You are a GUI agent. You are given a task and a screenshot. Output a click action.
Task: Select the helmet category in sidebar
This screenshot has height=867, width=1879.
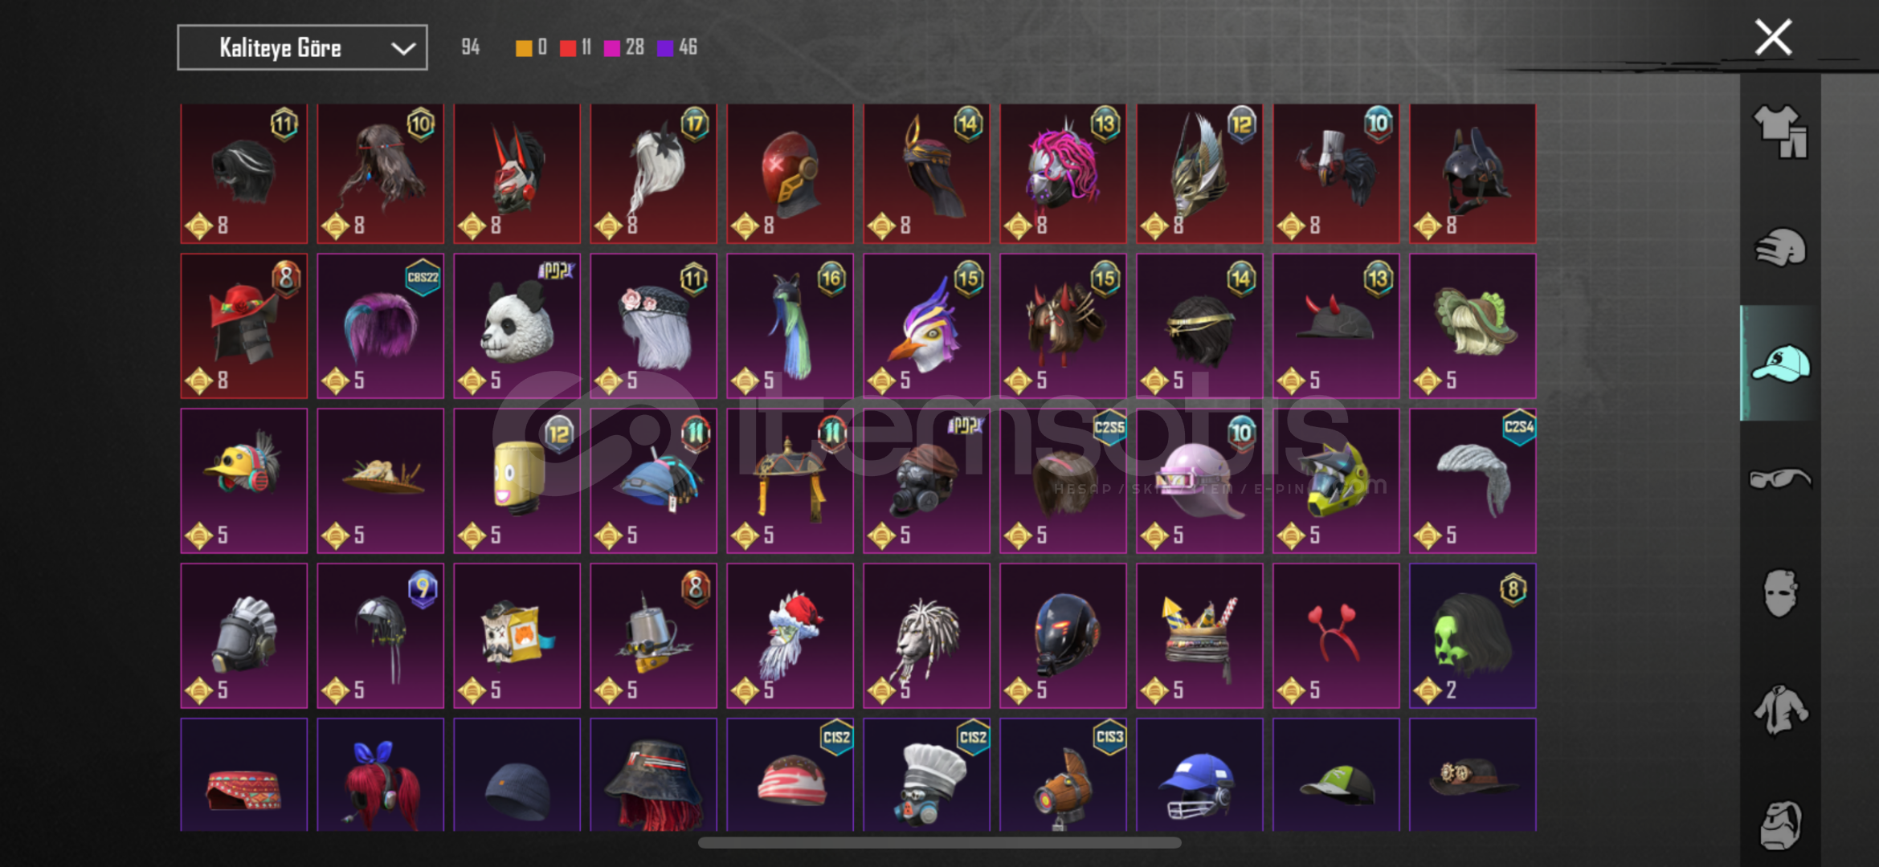pyautogui.click(x=1780, y=247)
